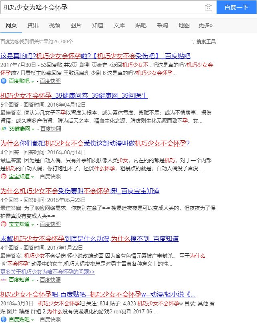Image resolution: width=257 pixels, height=323 pixels.
Task: Switch to the 资讯 tab
Action: click(x=33, y=25)
